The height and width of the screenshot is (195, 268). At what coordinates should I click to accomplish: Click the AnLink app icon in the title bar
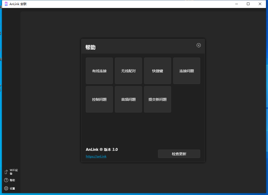(x=6, y=4)
